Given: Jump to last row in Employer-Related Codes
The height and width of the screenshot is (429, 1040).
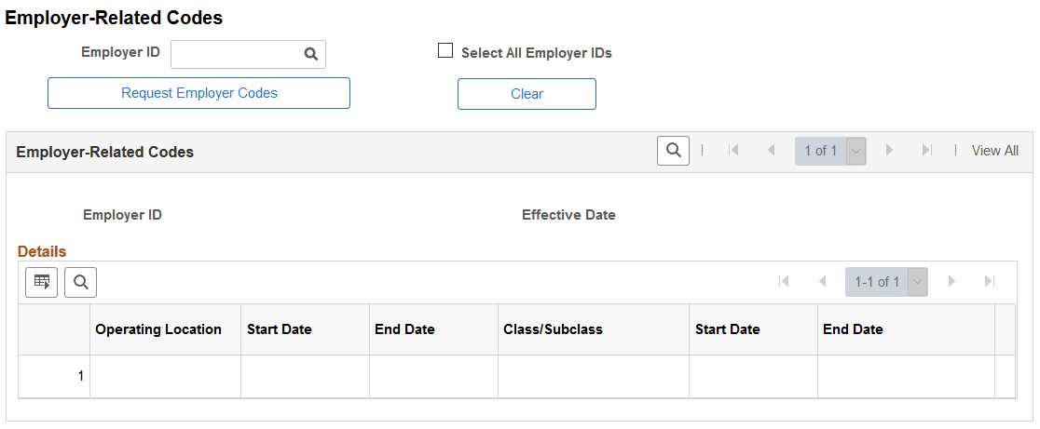Looking at the screenshot, I should [x=927, y=150].
